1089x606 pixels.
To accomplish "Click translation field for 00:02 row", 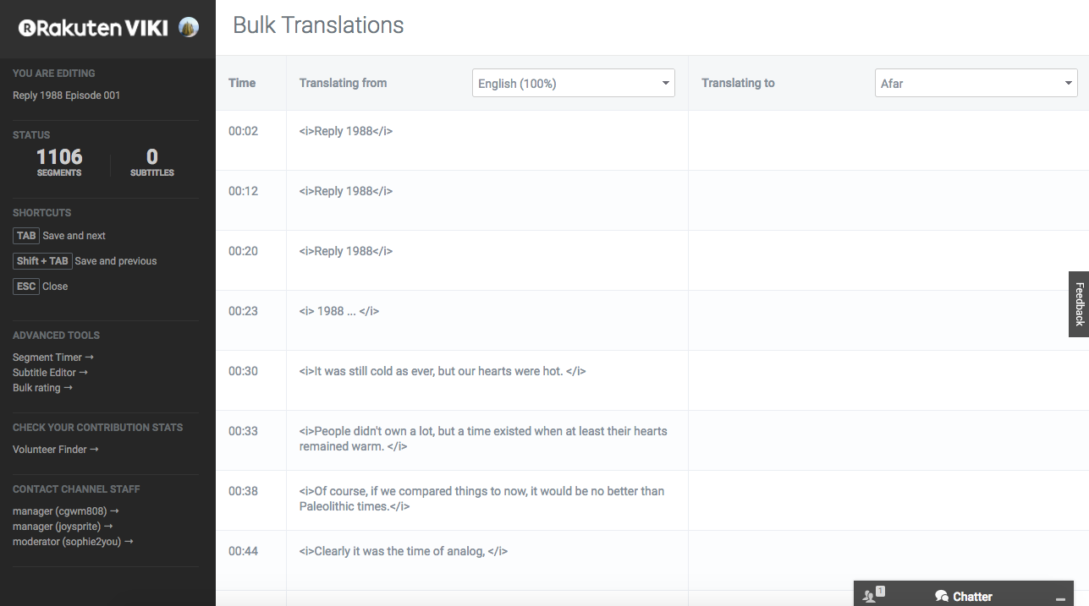I will 888,140.
